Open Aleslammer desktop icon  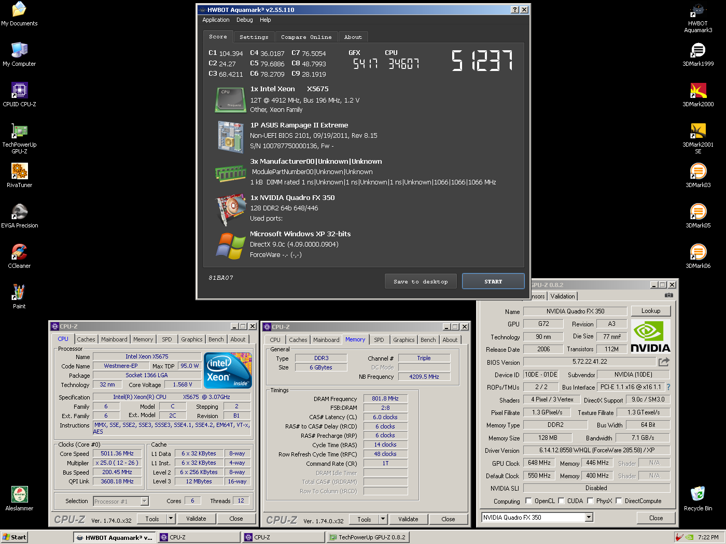tap(19, 499)
